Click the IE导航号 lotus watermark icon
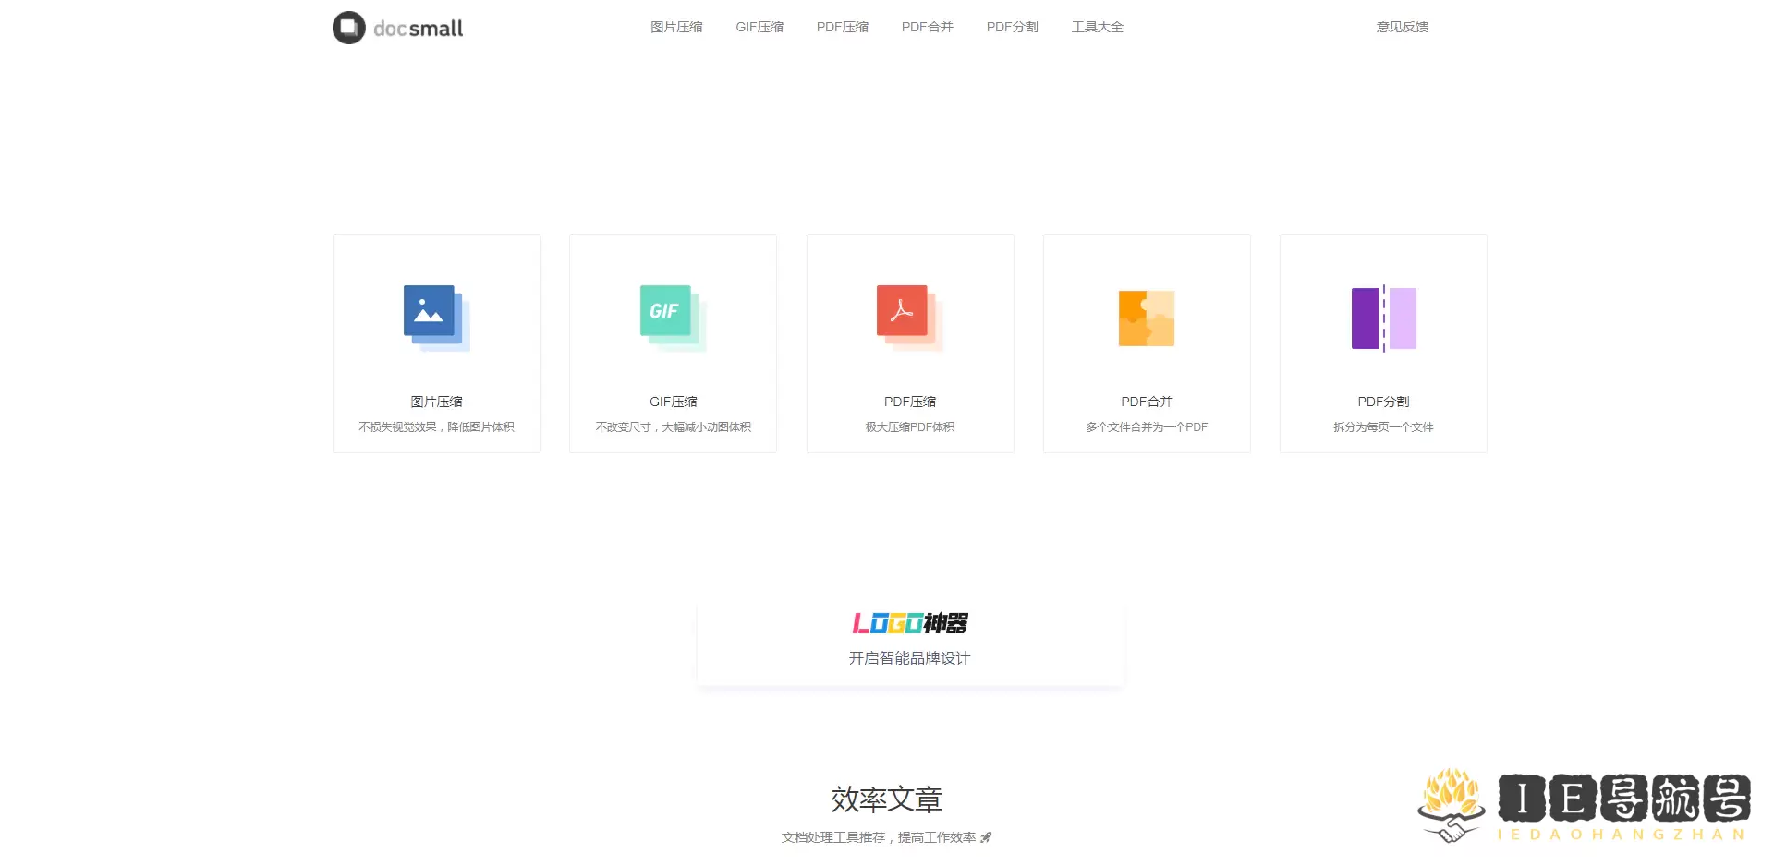Screen dimensions: 1774x865 click(x=1451, y=803)
